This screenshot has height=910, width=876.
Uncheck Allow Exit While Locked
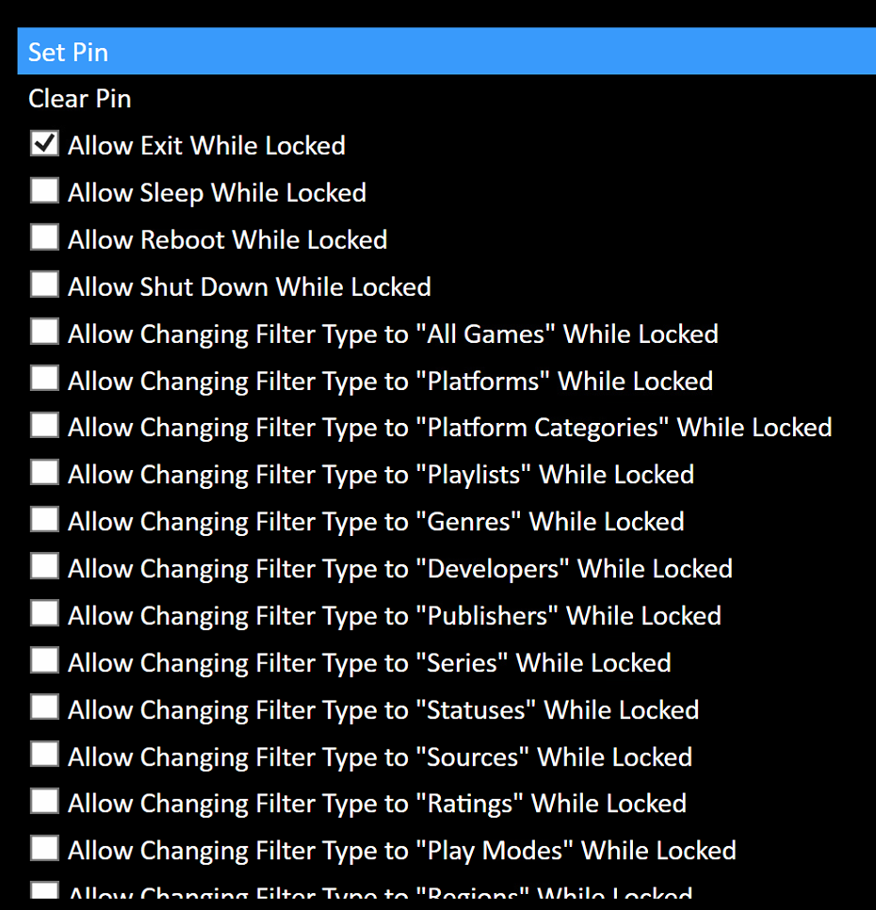44,144
